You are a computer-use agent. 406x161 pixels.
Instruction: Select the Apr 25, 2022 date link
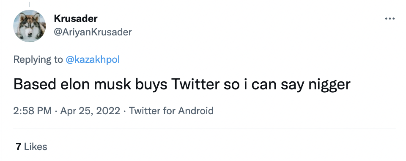[90, 111]
